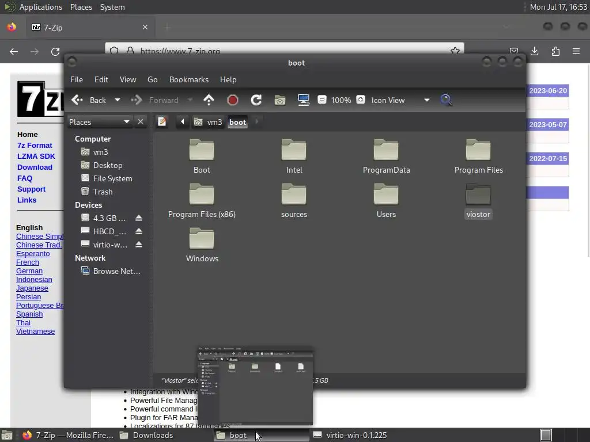
Task: Open Browse Network in sidebar
Action: click(116, 271)
